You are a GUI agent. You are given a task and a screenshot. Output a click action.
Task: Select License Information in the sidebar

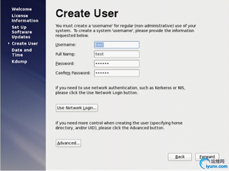pos(25,18)
